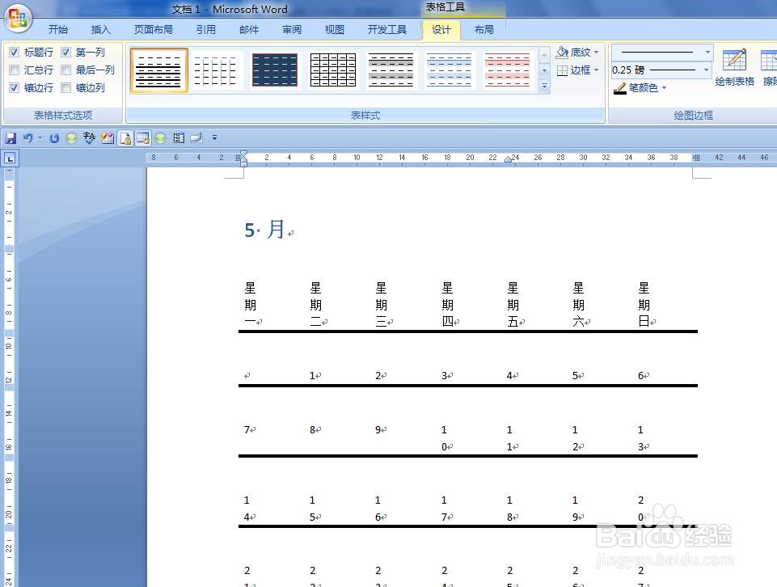This screenshot has width=777, height=587.
Task: Select the Draw Table tool (绘制表格)
Action: click(x=734, y=67)
